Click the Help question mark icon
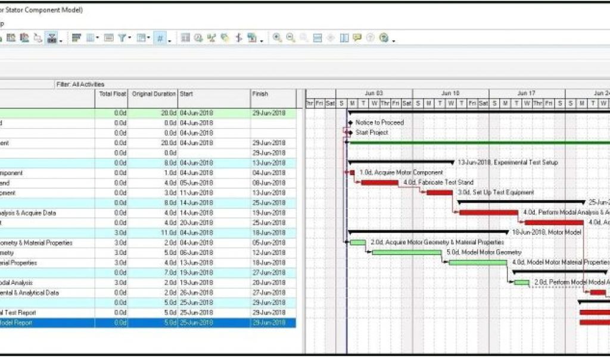This screenshot has height=357, width=610. tap(384, 38)
